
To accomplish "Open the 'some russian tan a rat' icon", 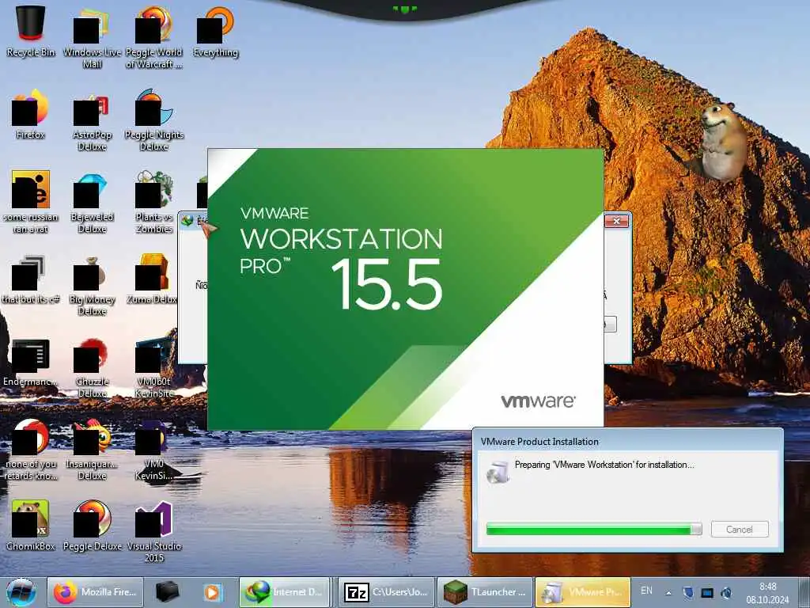I will (x=31, y=202).
